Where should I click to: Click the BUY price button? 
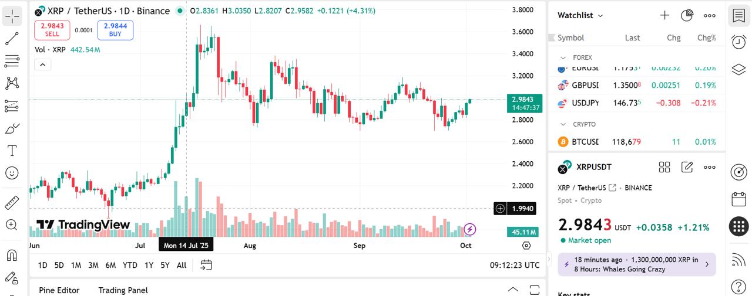[115, 30]
